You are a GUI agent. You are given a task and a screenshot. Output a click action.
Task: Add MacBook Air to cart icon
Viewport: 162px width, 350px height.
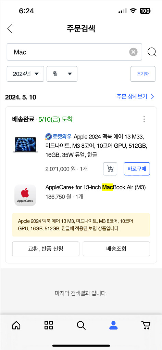[x=110, y=169]
